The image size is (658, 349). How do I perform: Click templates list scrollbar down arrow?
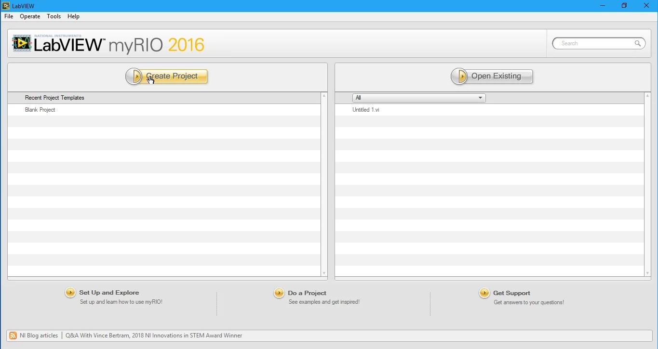pos(324,273)
